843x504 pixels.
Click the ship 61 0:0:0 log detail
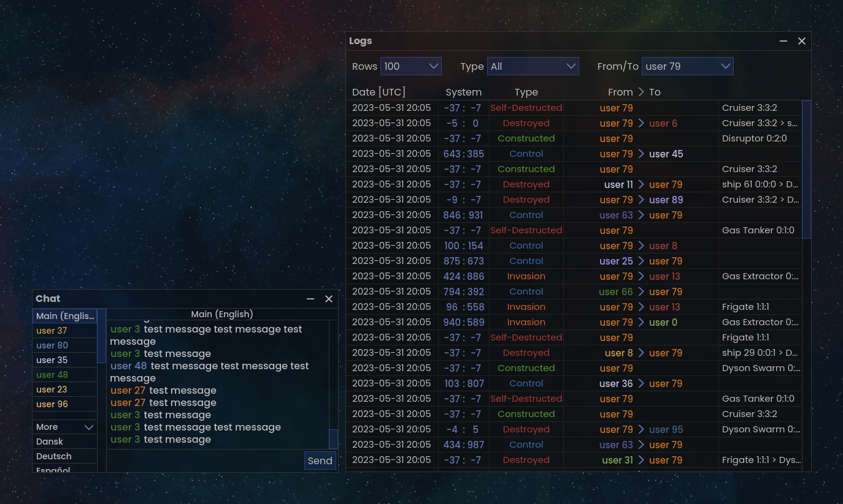[760, 184]
